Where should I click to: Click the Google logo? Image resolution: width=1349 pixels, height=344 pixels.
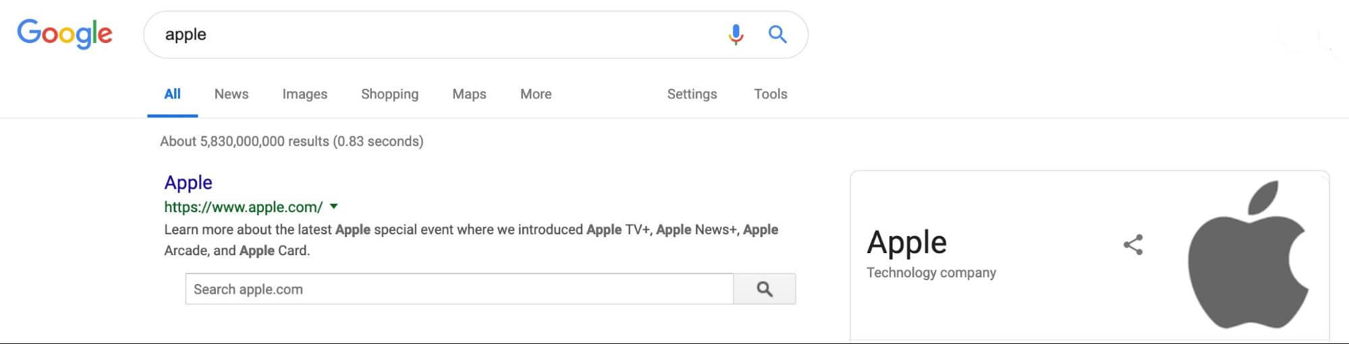click(x=65, y=34)
